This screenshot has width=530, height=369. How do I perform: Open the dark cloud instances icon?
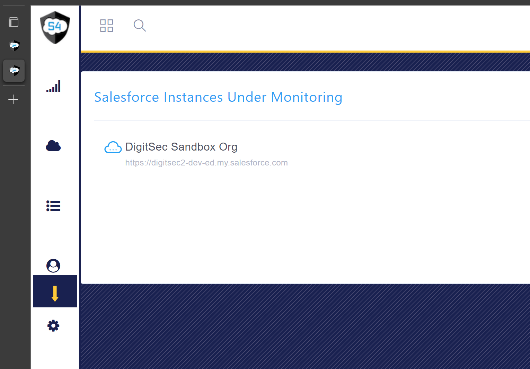[53, 146]
